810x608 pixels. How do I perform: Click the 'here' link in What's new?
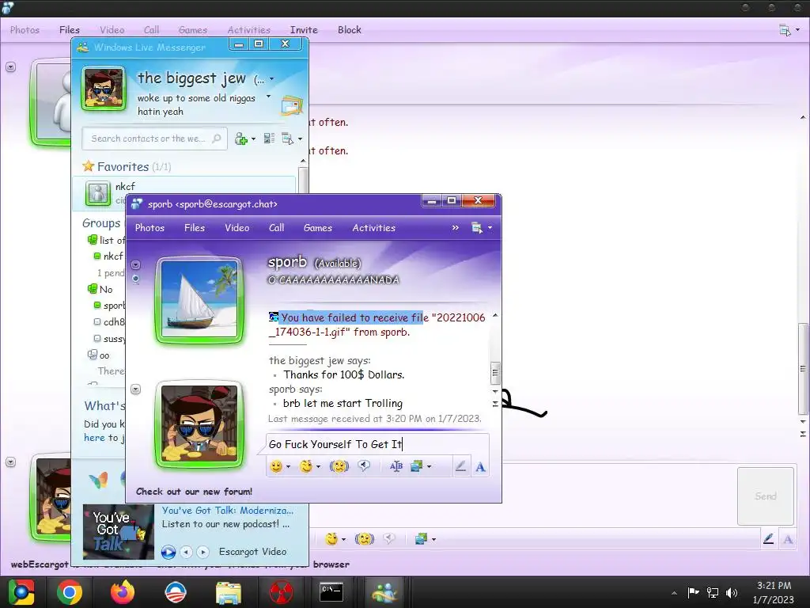(94, 438)
